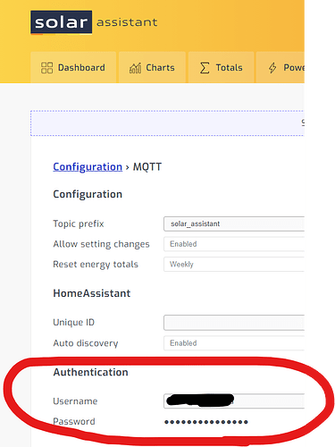335x447 pixels.
Task: Open the Reset energy totals dropdown
Action: pyautogui.click(x=234, y=265)
